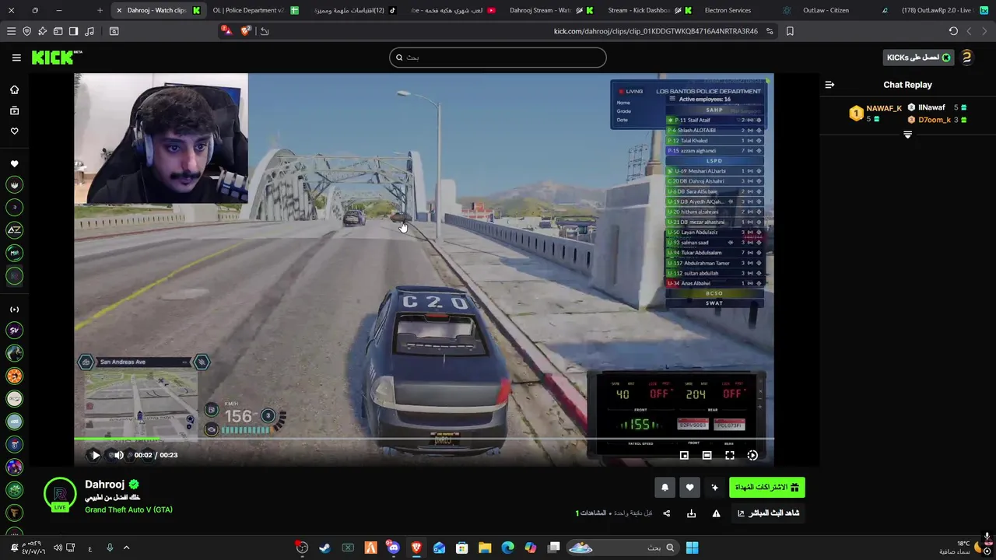Click watch live stream button
Screen dimensions: 996x560
[768, 513]
